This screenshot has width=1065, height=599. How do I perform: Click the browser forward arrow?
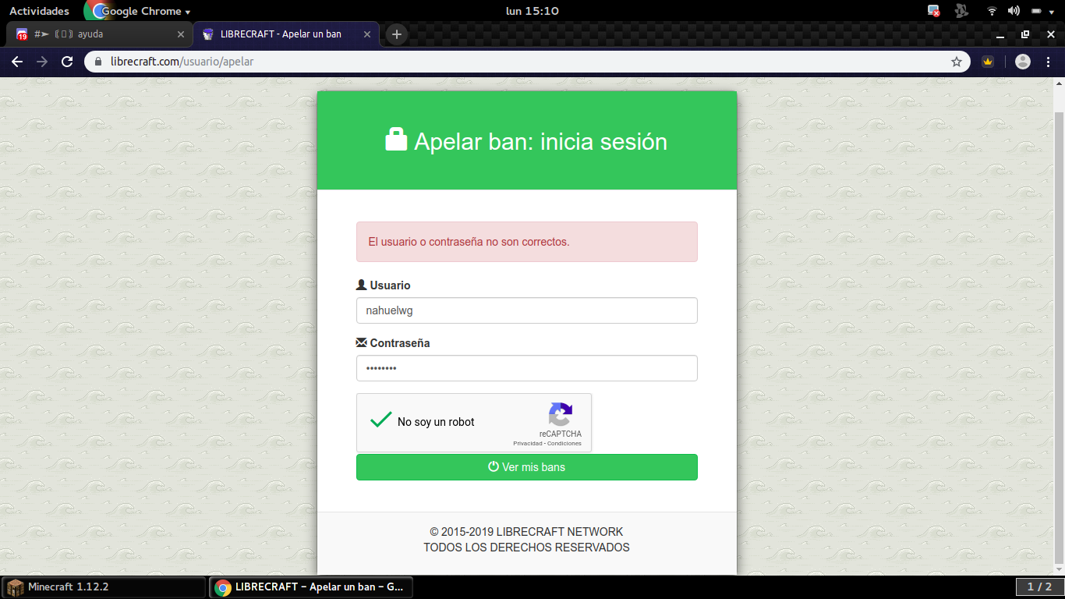42,62
